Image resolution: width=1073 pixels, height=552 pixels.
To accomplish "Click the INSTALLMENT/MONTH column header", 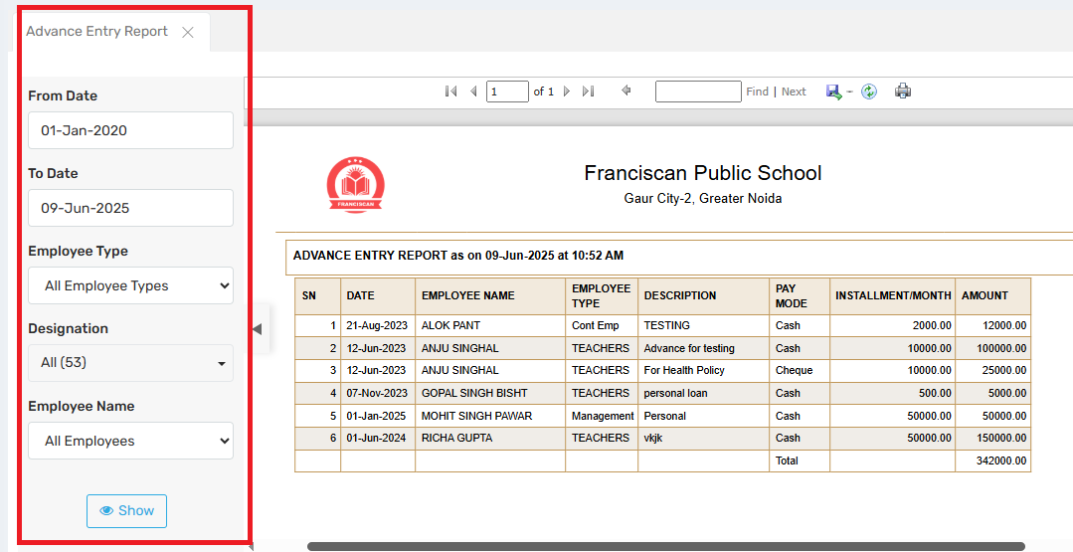I will pos(892,296).
